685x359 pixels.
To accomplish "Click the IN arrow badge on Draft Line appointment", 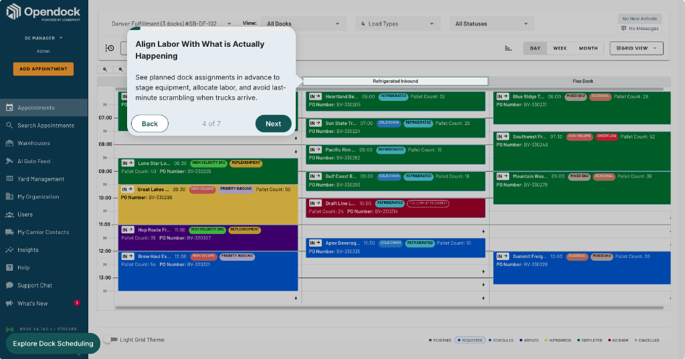I will point(315,203).
